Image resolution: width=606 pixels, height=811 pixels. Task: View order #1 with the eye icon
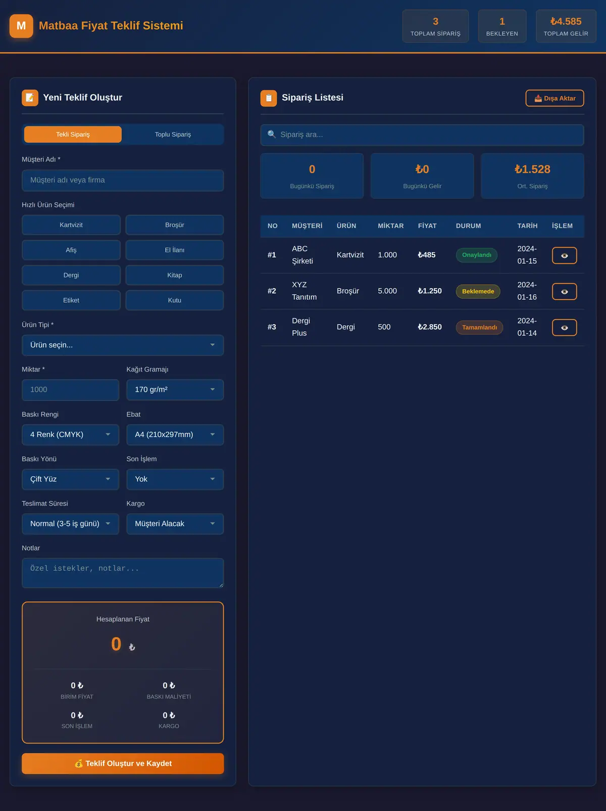tap(564, 255)
